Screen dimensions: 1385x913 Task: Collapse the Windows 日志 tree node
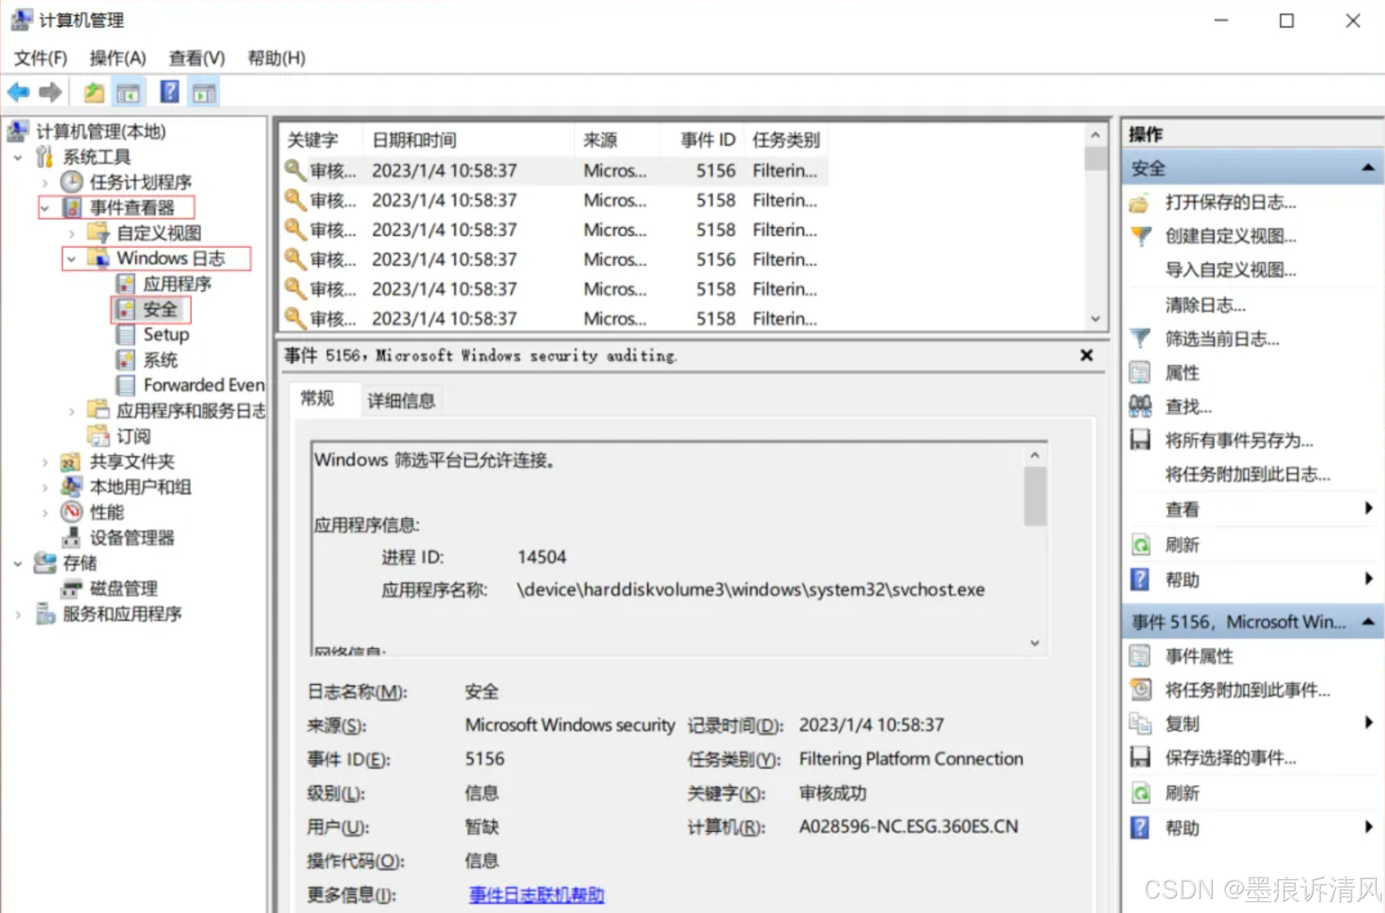[71, 259]
